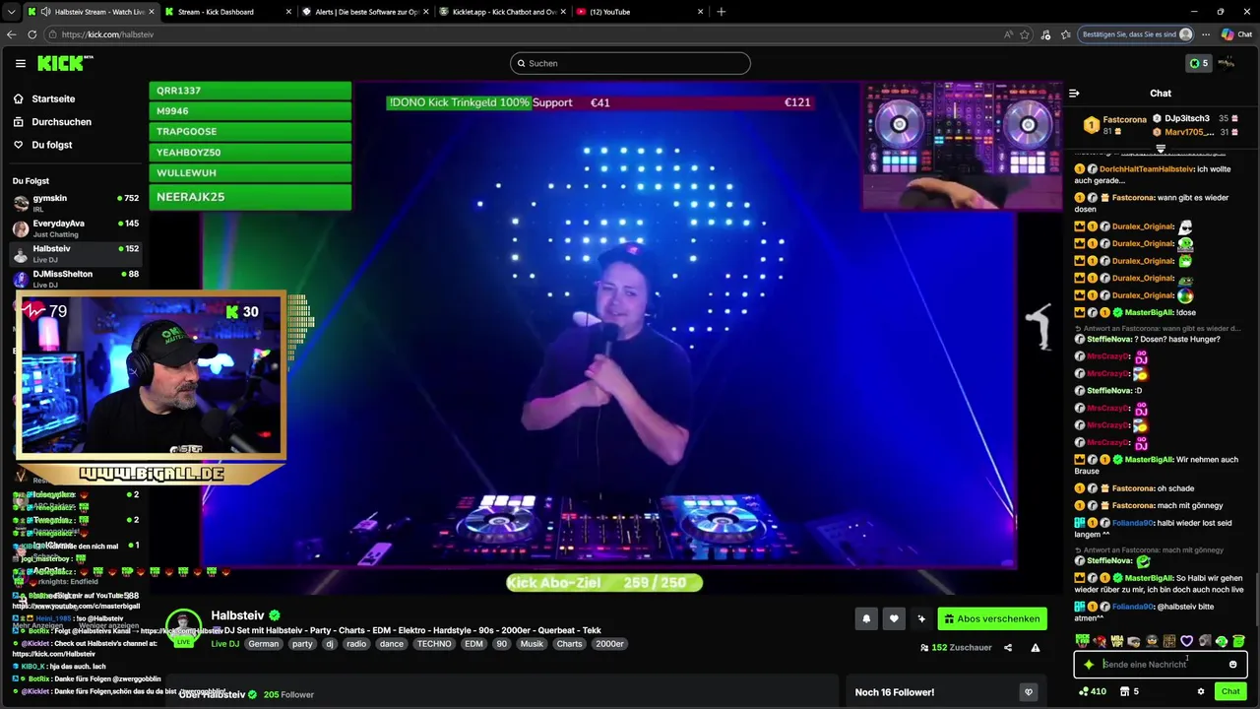Screen dimensions: 1260x709
Task: Mute the Halbsteiv Stream tab audio icon
Action: [x=45, y=12]
